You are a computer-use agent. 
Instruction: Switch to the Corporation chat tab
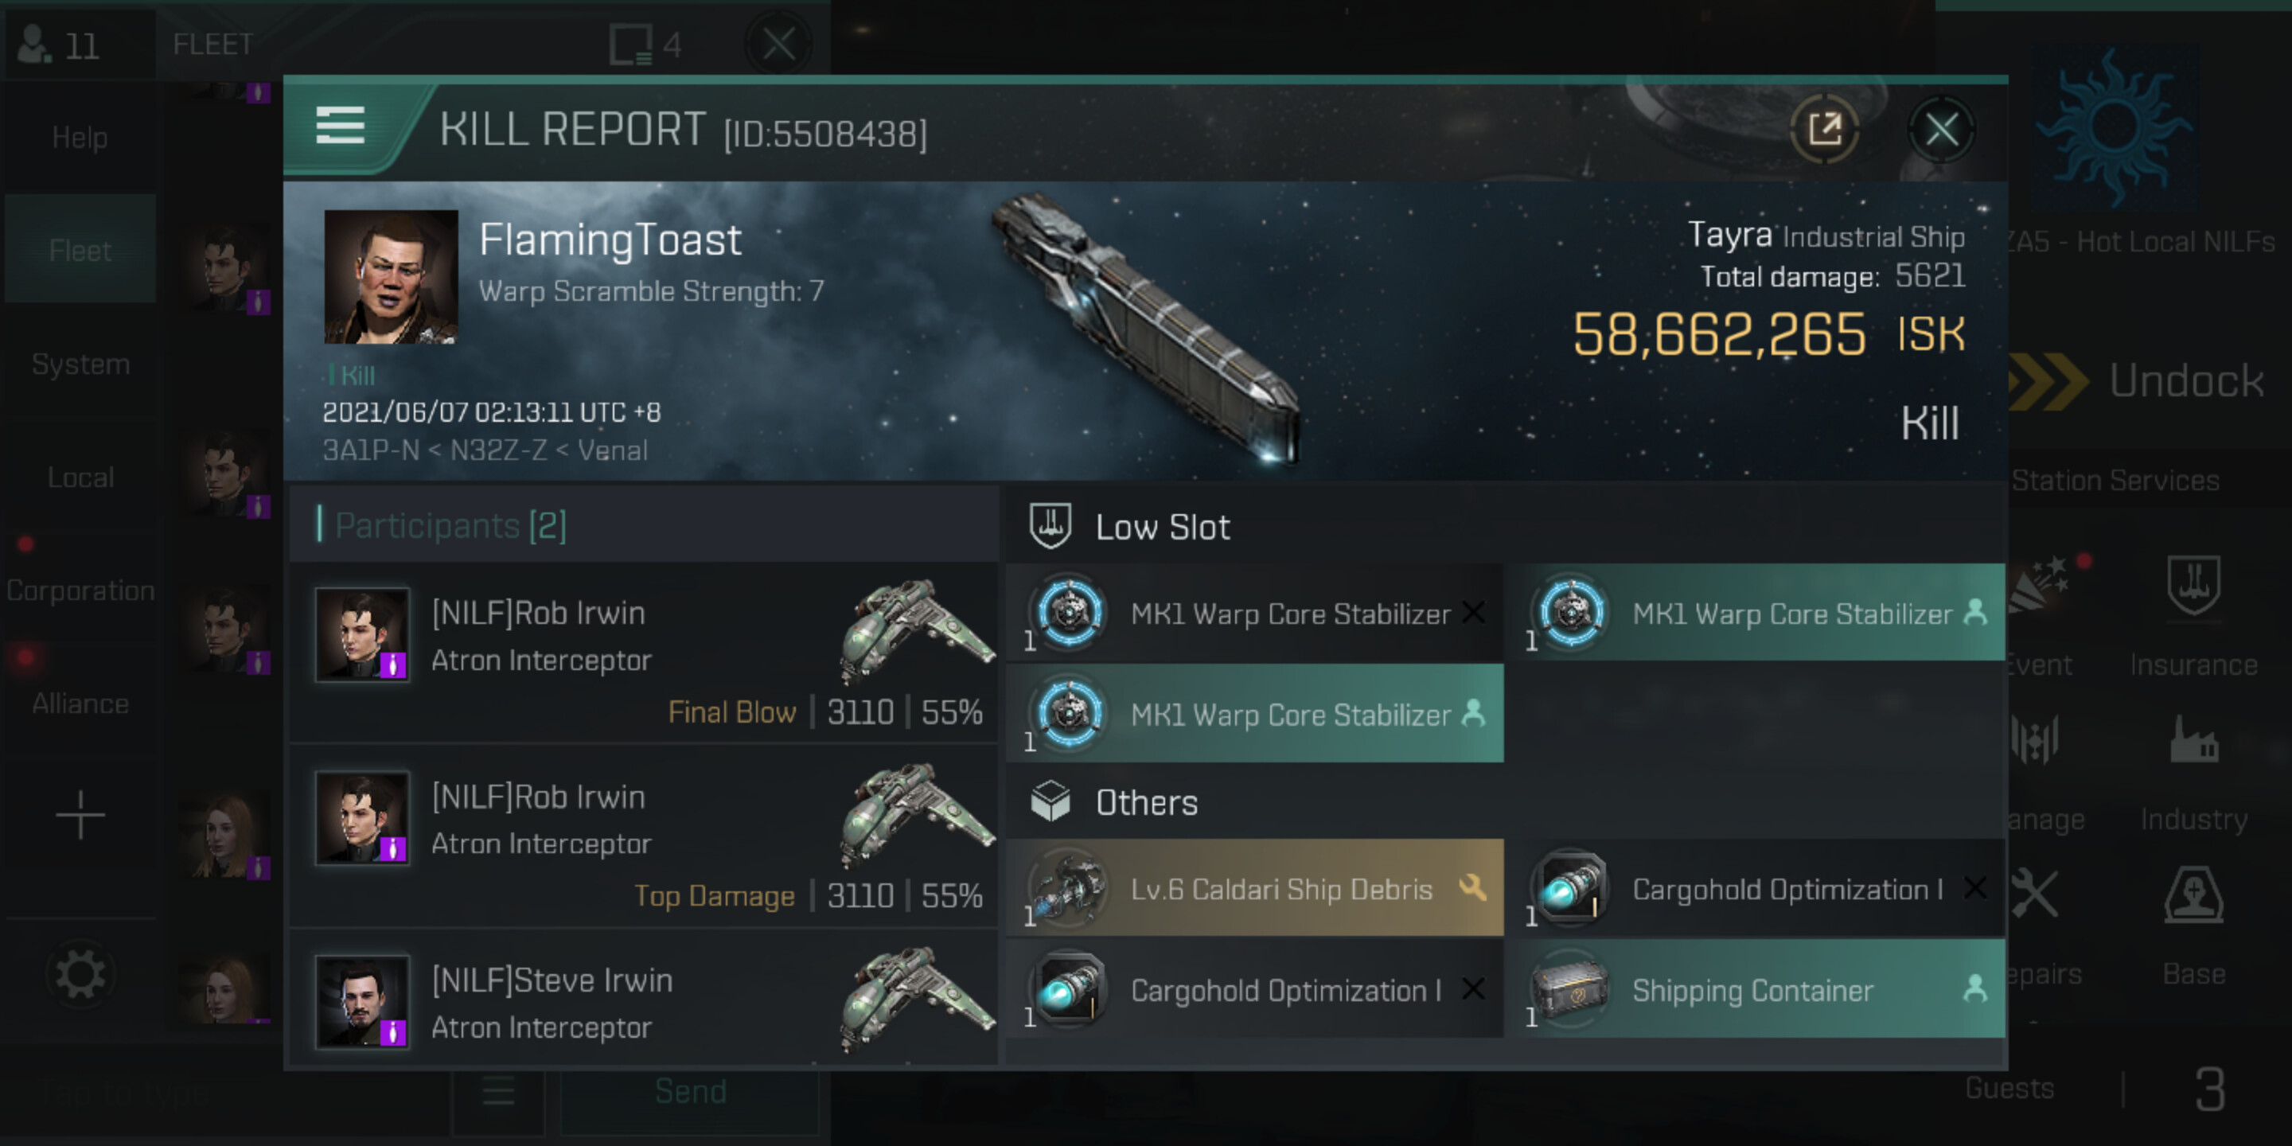(80, 590)
